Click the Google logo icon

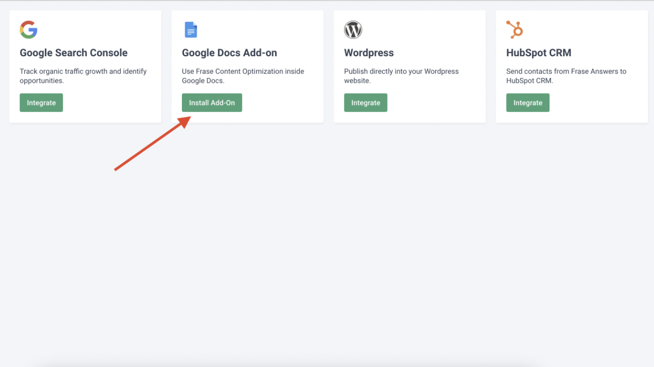tap(29, 30)
